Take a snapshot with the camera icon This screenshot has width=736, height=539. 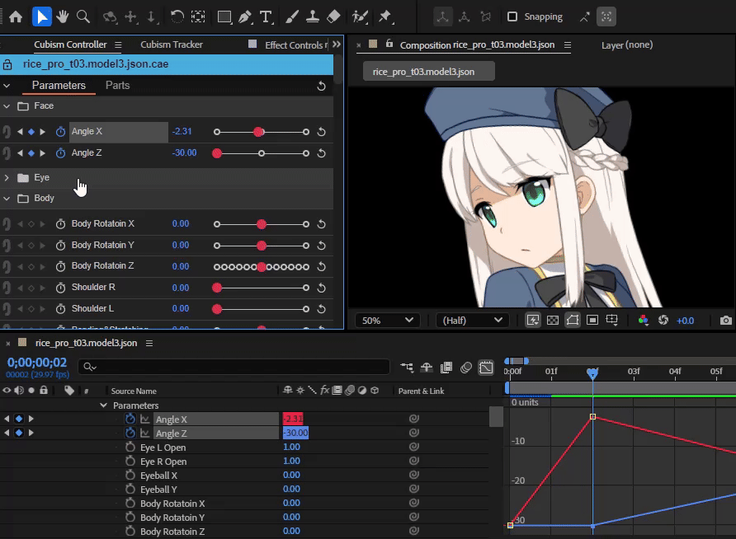(725, 321)
